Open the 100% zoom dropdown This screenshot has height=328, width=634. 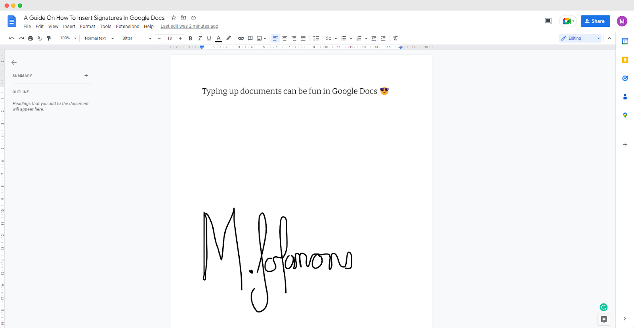(68, 38)
